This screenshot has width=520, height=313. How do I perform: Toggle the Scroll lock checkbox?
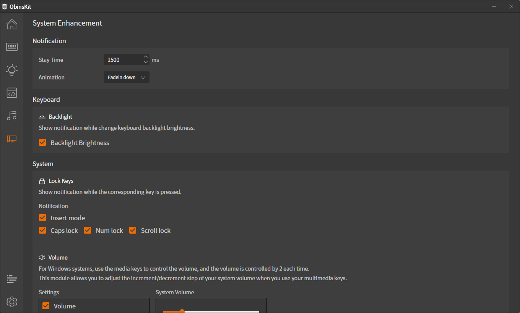tap(133, 230)
